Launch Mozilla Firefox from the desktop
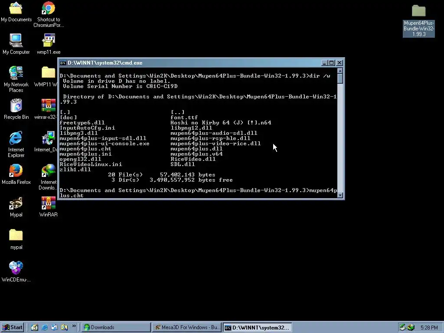 point(16,174)
